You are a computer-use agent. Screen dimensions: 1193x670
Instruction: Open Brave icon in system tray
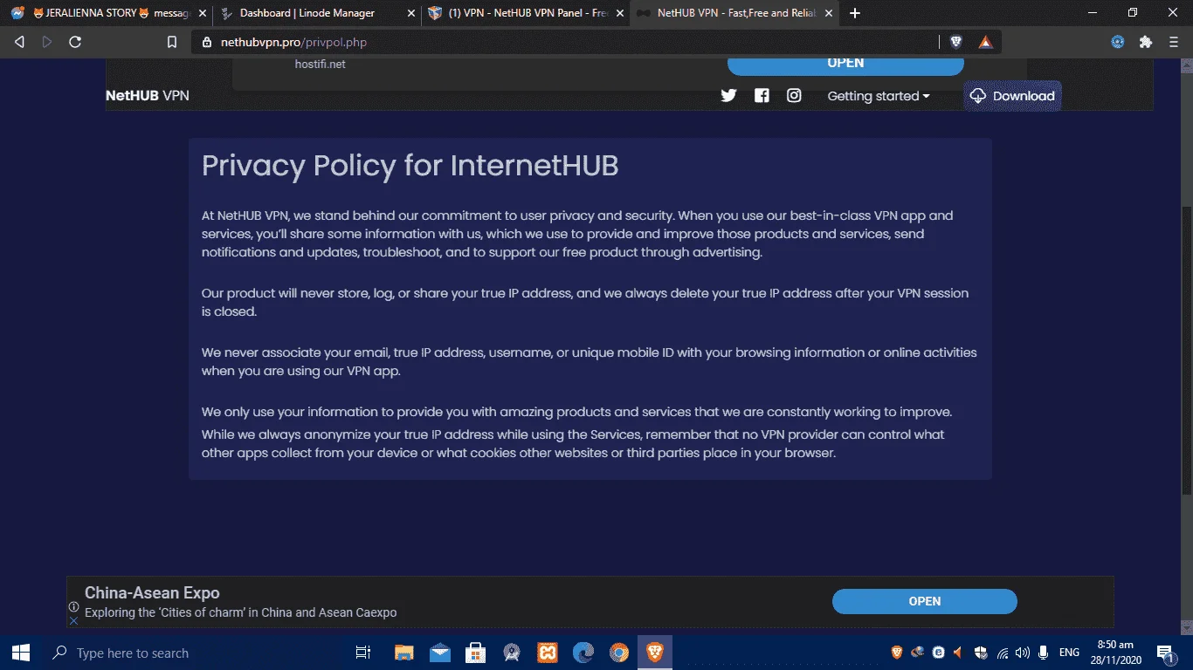(x=897, y=653)
